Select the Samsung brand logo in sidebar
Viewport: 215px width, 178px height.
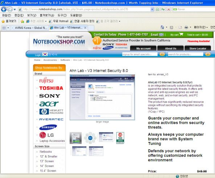(x=48, y=127)
